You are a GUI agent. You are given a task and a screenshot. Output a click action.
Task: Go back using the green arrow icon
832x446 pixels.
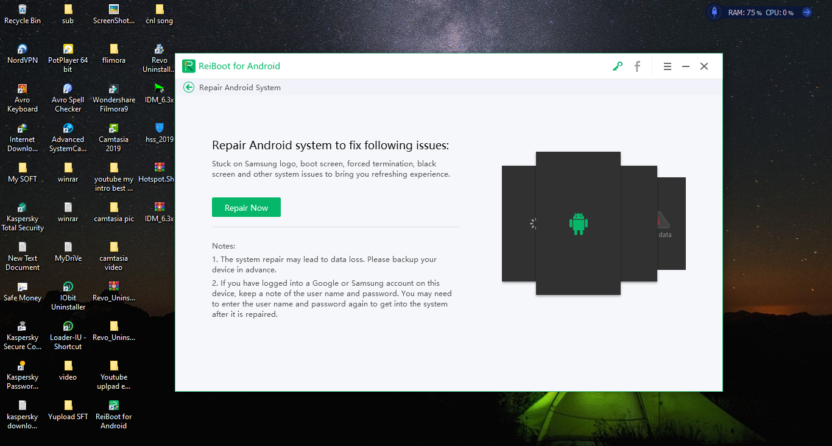point(189,87)
